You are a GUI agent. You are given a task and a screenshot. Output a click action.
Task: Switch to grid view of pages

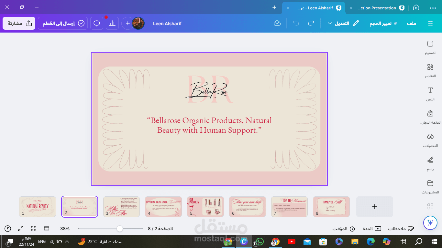coord(34,229)
